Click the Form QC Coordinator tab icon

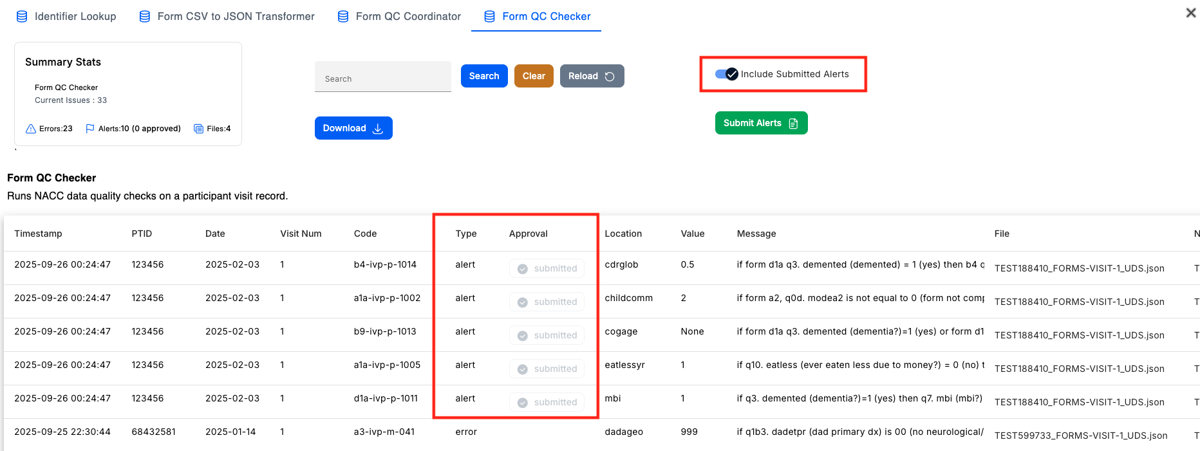(x=343, y=17)
